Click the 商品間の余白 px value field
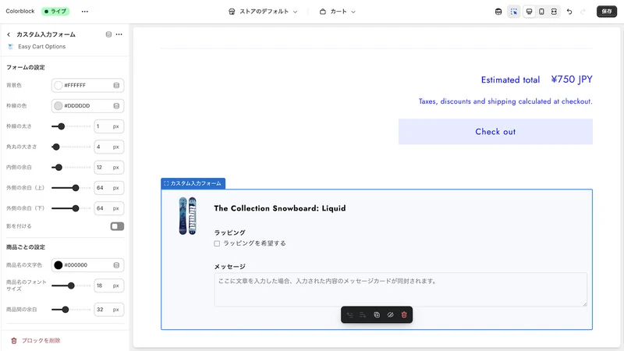 108,310
